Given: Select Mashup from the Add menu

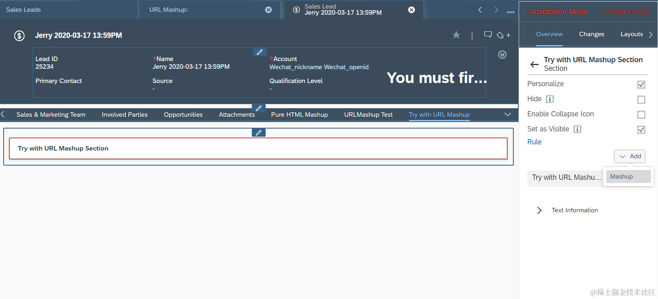Looking at the screenshot, I should coord(628,177).
